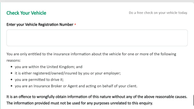The image size is (194, 109).
Task: Click the green vertical border on left edge
Action: tap(0, 56)
